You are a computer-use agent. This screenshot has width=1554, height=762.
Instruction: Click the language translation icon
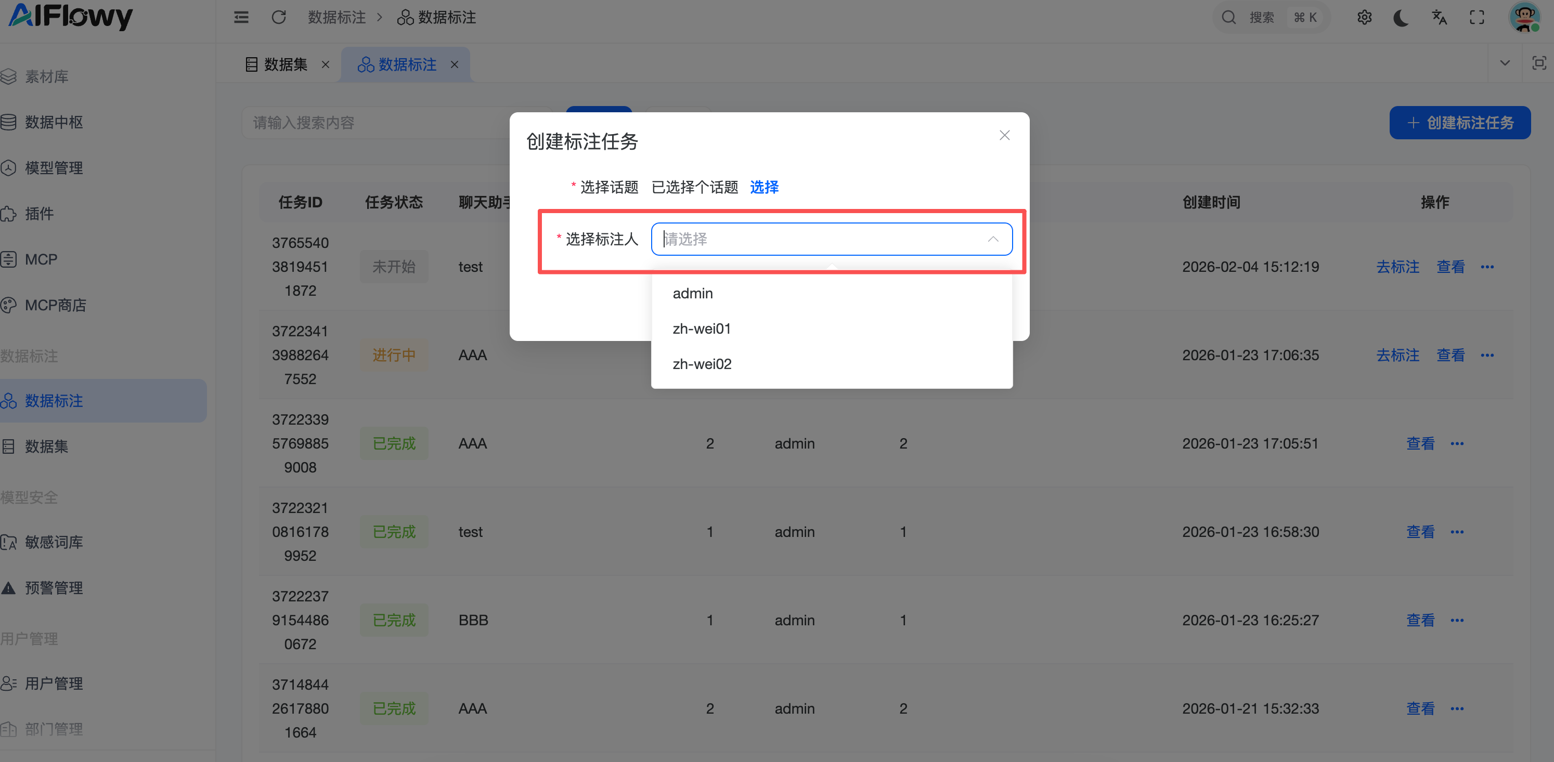pyautogui.click(x=1439, y=18)
